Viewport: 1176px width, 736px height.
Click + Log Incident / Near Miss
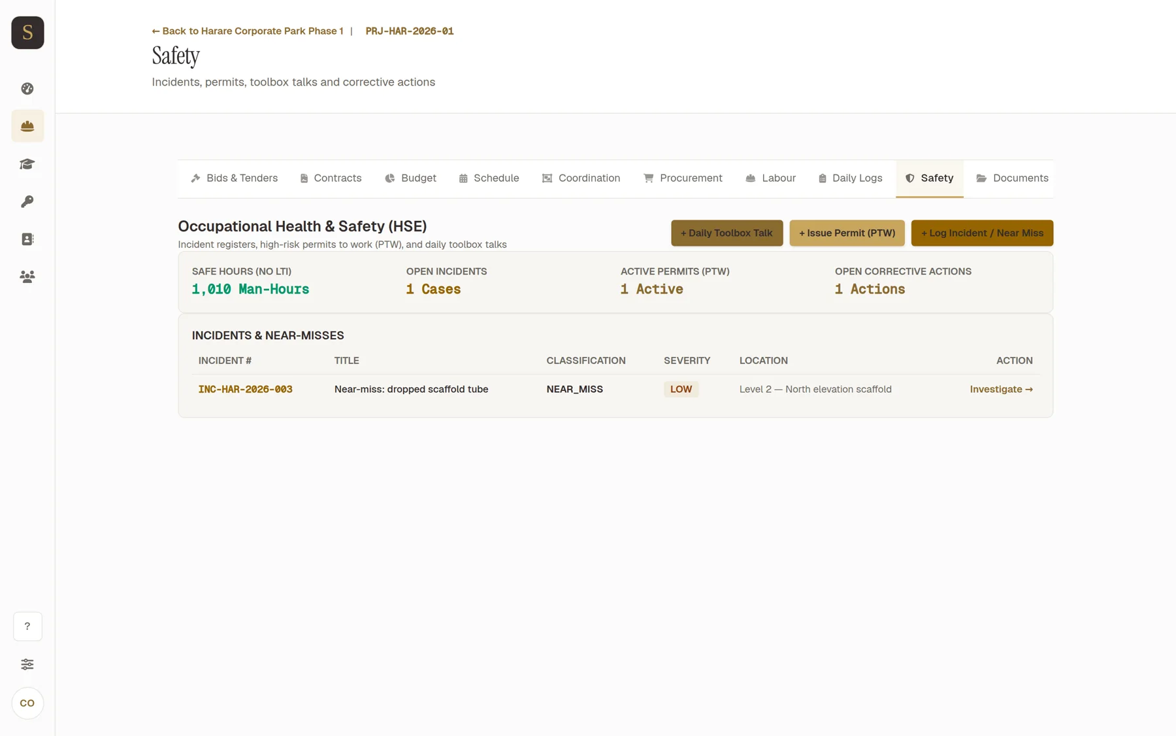pos(982,233)
